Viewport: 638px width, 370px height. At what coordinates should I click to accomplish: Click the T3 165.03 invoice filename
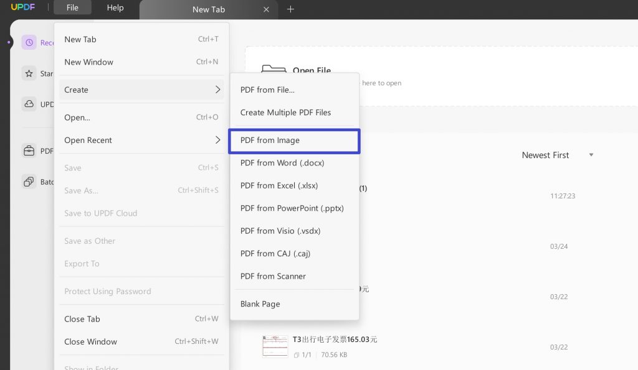pyautogui.click(x=335, y=340)
